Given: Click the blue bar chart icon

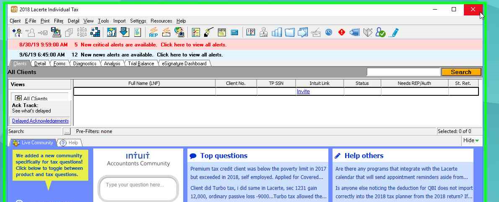Looking at the screenshot, I should 276,33.
